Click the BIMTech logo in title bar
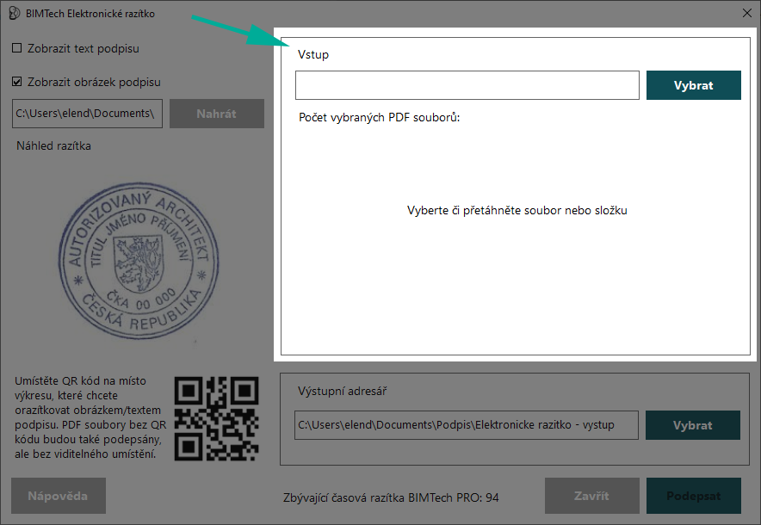761x525 pixels. click(14, 14)
